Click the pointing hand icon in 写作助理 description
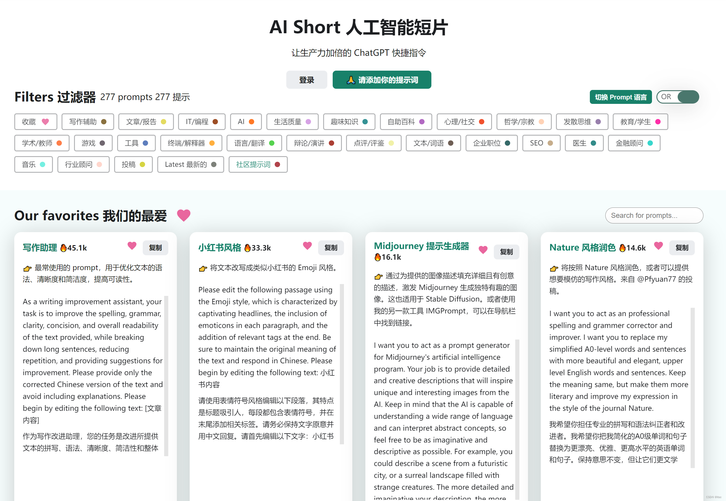This screenshot has width=726, height=501. point(27,268)
